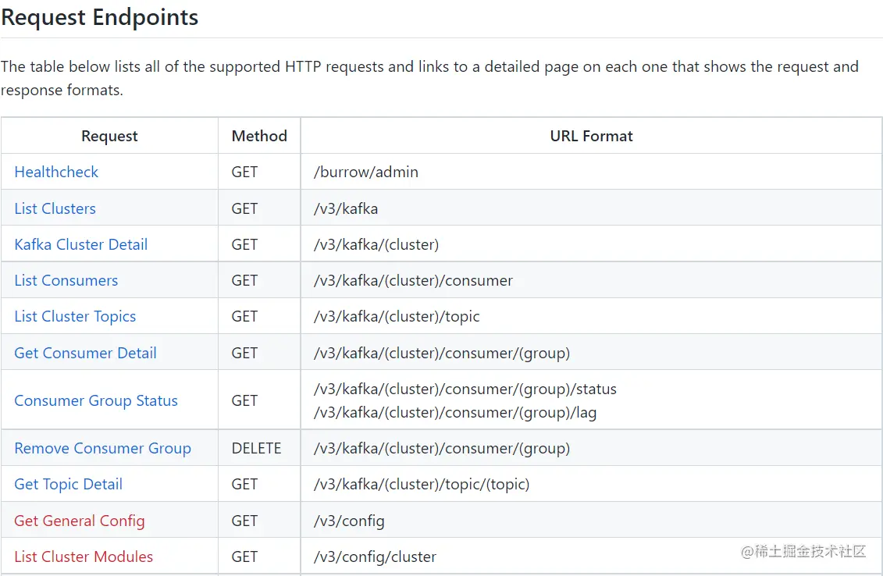Open the Healthcheck request link
Image resolution: width=883 pixels, height=576 pixels.
point(56,172)
